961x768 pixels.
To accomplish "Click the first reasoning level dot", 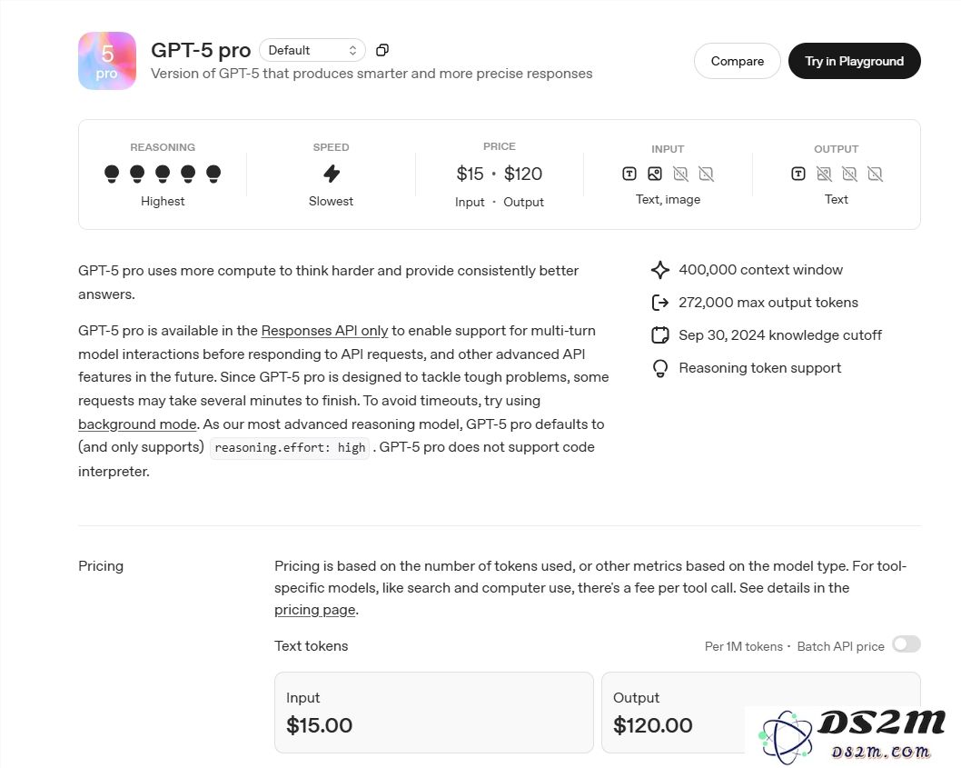I will pyautogui.click(x=112, y=173).
